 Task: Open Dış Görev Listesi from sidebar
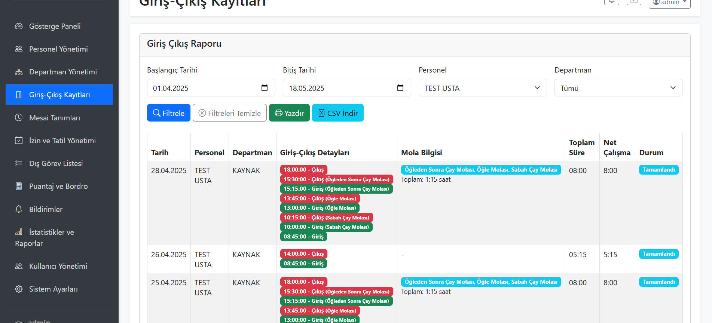[56, 163]
